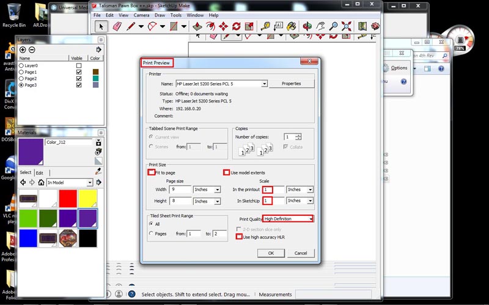Screen dimensions: 489x305
Task: Cancel the Print Preview dialog
Action: click(301, 253)
